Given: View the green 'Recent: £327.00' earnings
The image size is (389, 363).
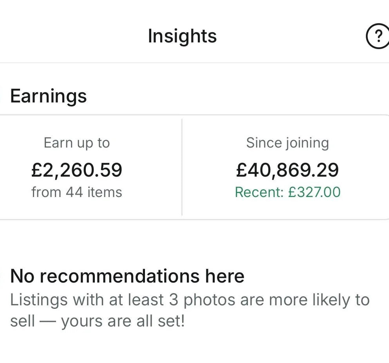Looking at the screenshot, I should 287,192.
